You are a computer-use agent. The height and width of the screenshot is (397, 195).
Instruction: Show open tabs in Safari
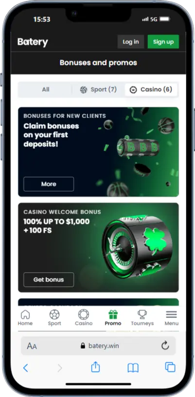click(x=170, y=367)
